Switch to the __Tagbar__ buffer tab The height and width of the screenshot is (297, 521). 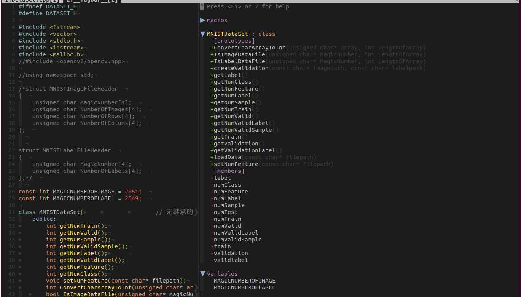[92, 1]
